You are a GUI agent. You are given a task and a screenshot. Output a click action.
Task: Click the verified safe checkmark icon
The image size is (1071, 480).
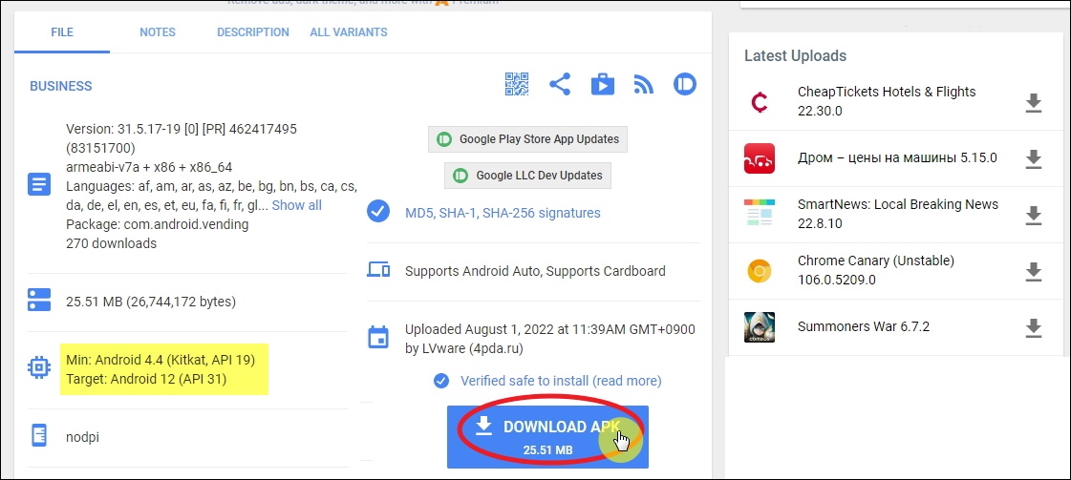pyautogui.click(x=441, y=381)
